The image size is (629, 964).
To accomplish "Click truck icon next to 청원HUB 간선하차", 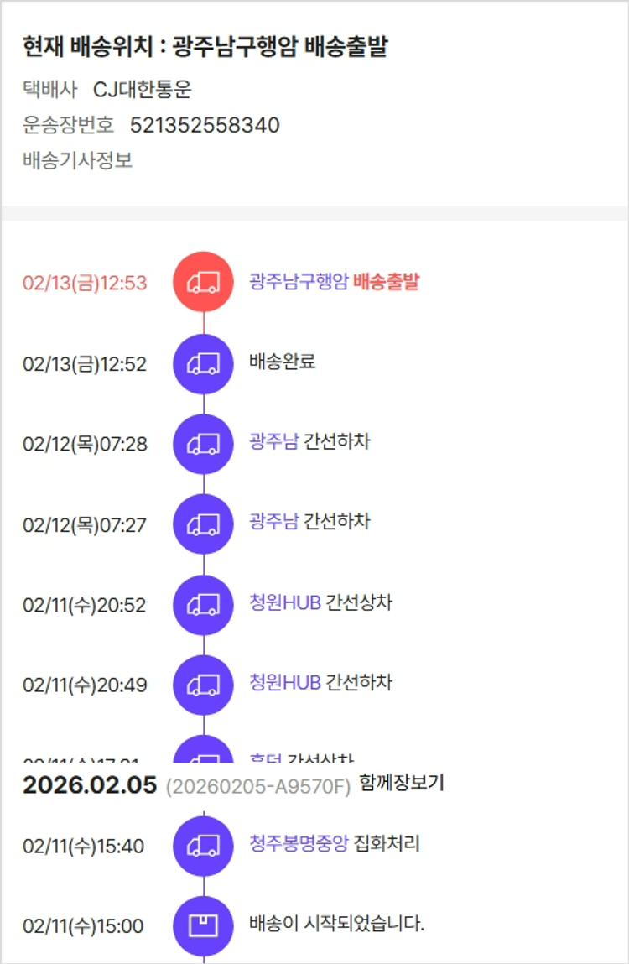I will pos(203,685).
